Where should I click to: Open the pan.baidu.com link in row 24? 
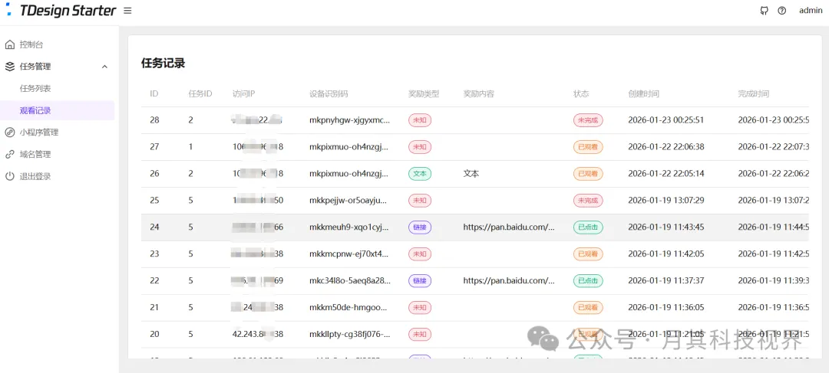tap(509, 227)
